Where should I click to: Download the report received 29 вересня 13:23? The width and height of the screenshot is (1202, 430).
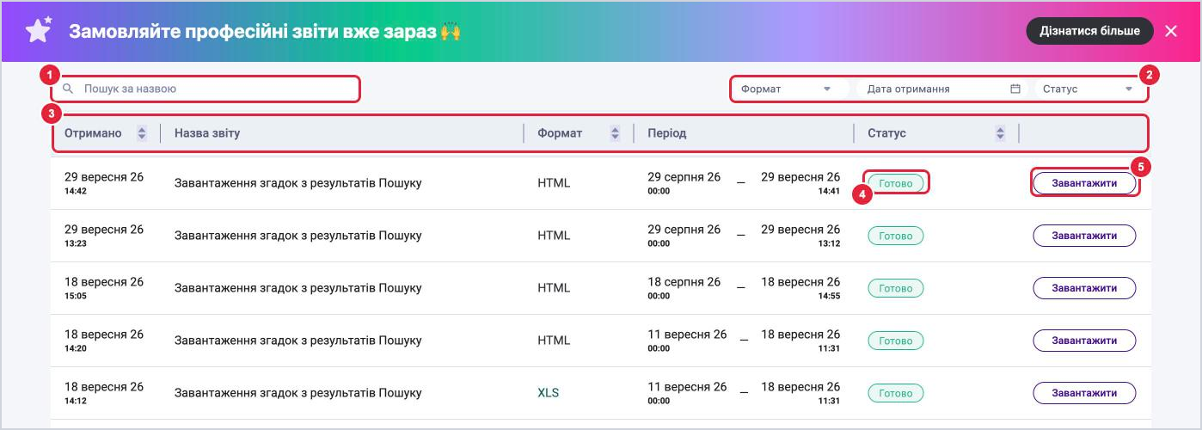click(x=1084, y=236)
